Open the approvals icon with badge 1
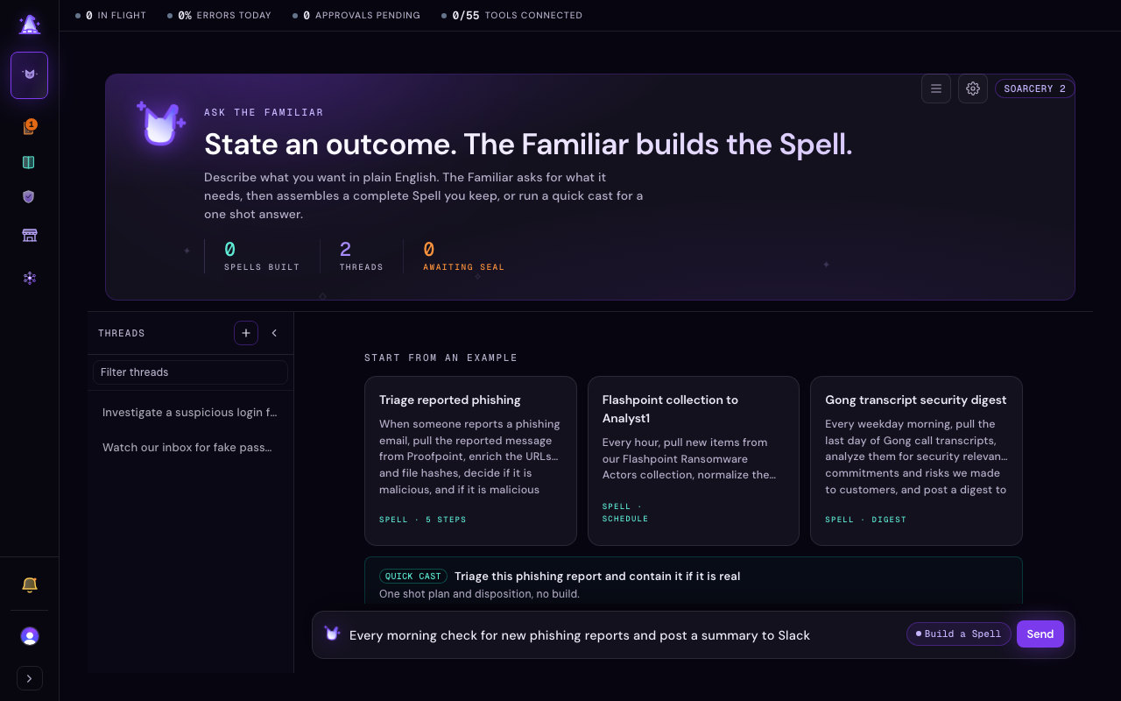This screenshot has width=1121, height=701. coord(29,127)
